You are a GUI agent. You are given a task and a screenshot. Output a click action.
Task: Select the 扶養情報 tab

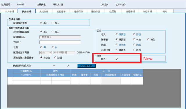coord(26,11)
